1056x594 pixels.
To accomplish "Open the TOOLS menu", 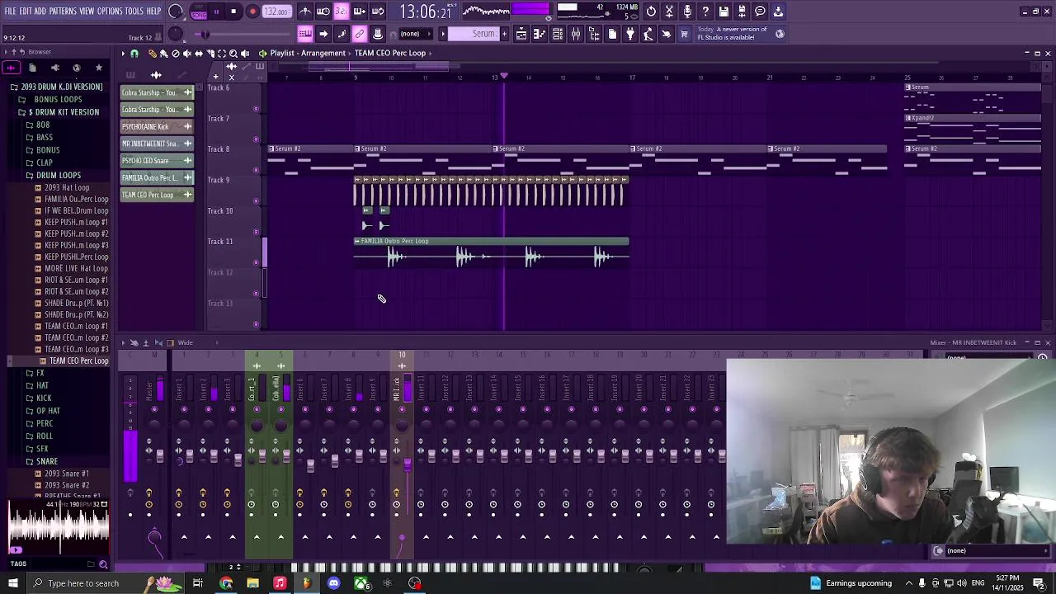I will [x=134, y=12].
